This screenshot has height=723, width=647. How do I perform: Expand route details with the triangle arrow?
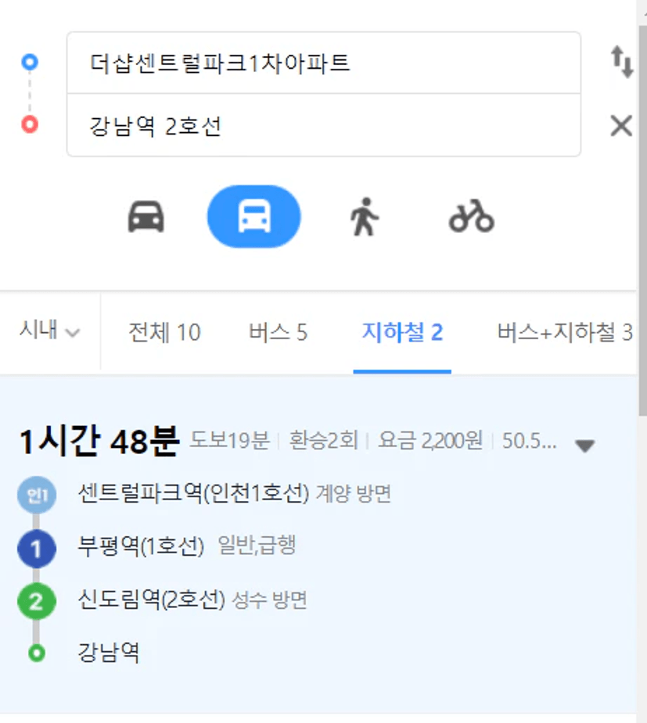click(x=584, y=446)
